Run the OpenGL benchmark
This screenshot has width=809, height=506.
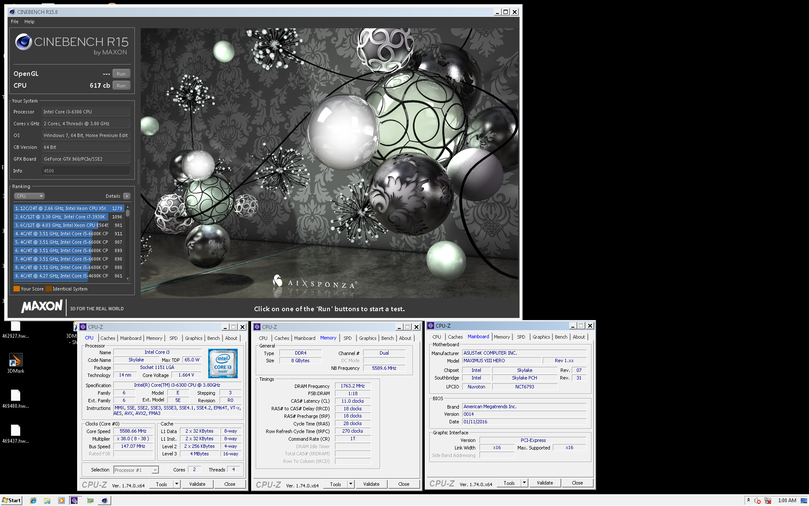(x=121, y=74)
